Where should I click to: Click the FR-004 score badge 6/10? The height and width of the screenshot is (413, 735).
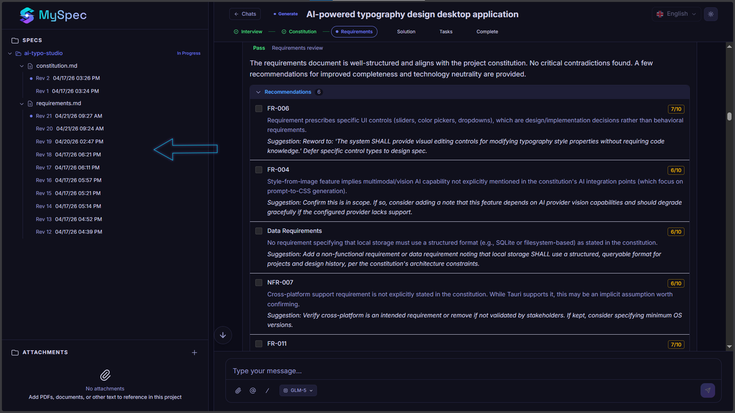click(676, 170)
